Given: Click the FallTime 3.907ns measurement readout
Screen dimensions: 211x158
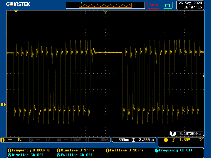Looking at the screenshot, I should click(125, 150).
